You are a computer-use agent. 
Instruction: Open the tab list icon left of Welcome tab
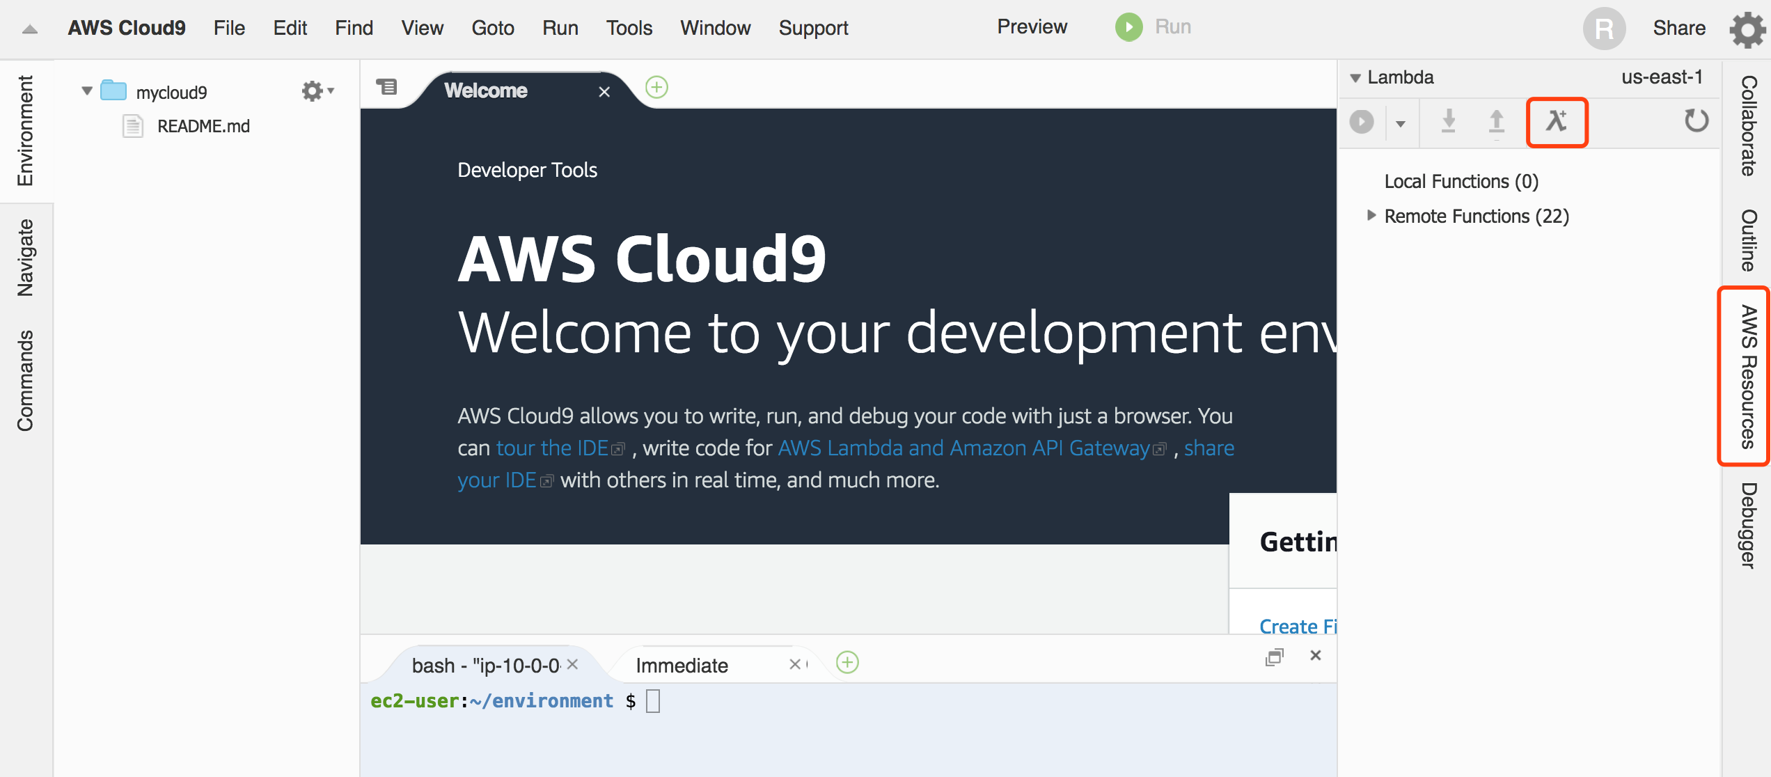[386, 87]
